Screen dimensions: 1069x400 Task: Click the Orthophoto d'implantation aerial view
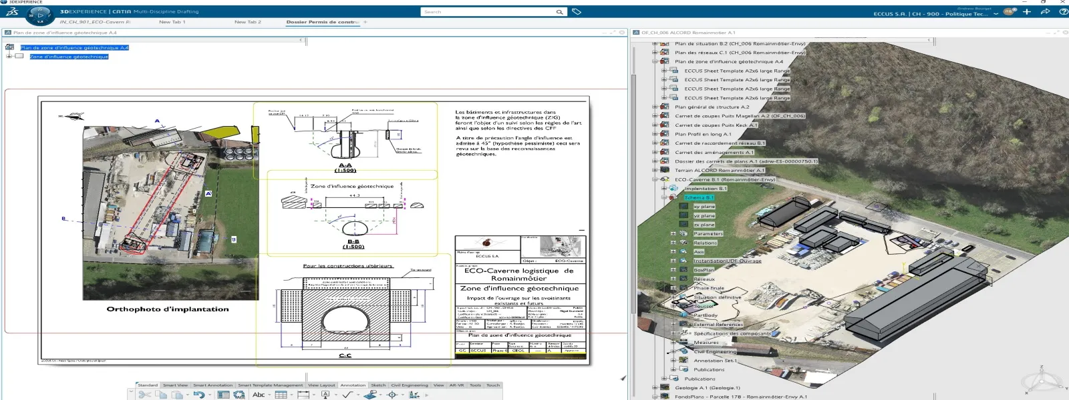[x=170, y=212]
